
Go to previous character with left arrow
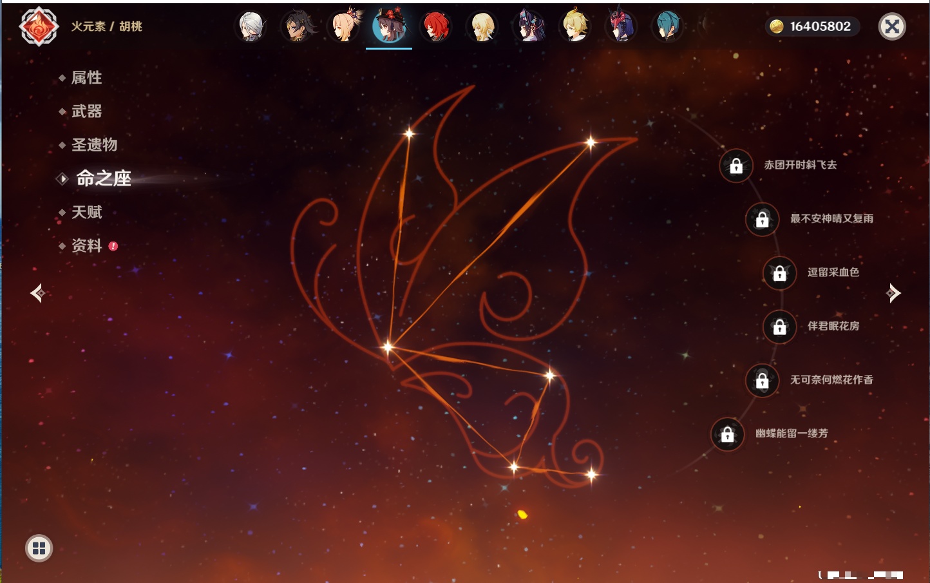pos(37,293)
